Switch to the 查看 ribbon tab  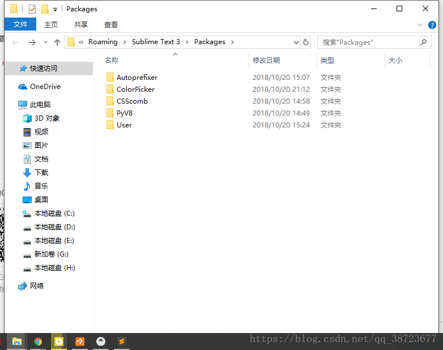111,24
